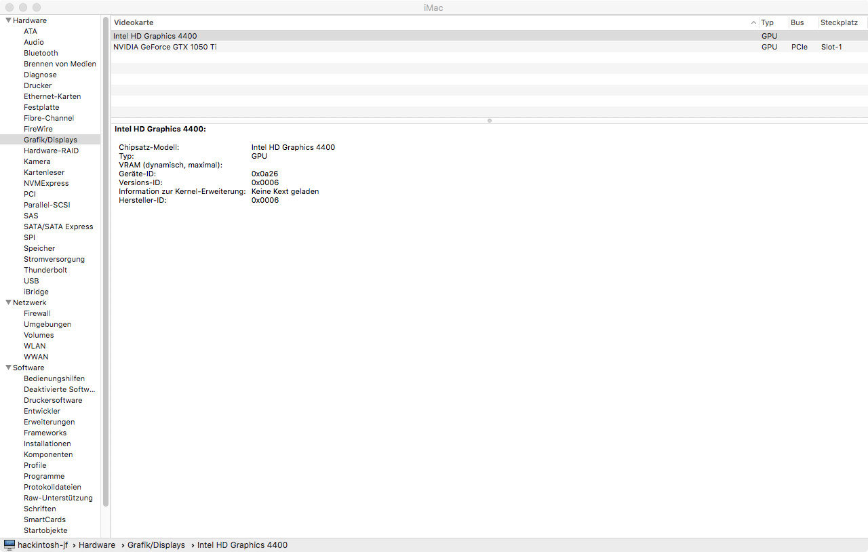Open the Schriften entry
The image size is (868, 552).
[x=40, y=509]
